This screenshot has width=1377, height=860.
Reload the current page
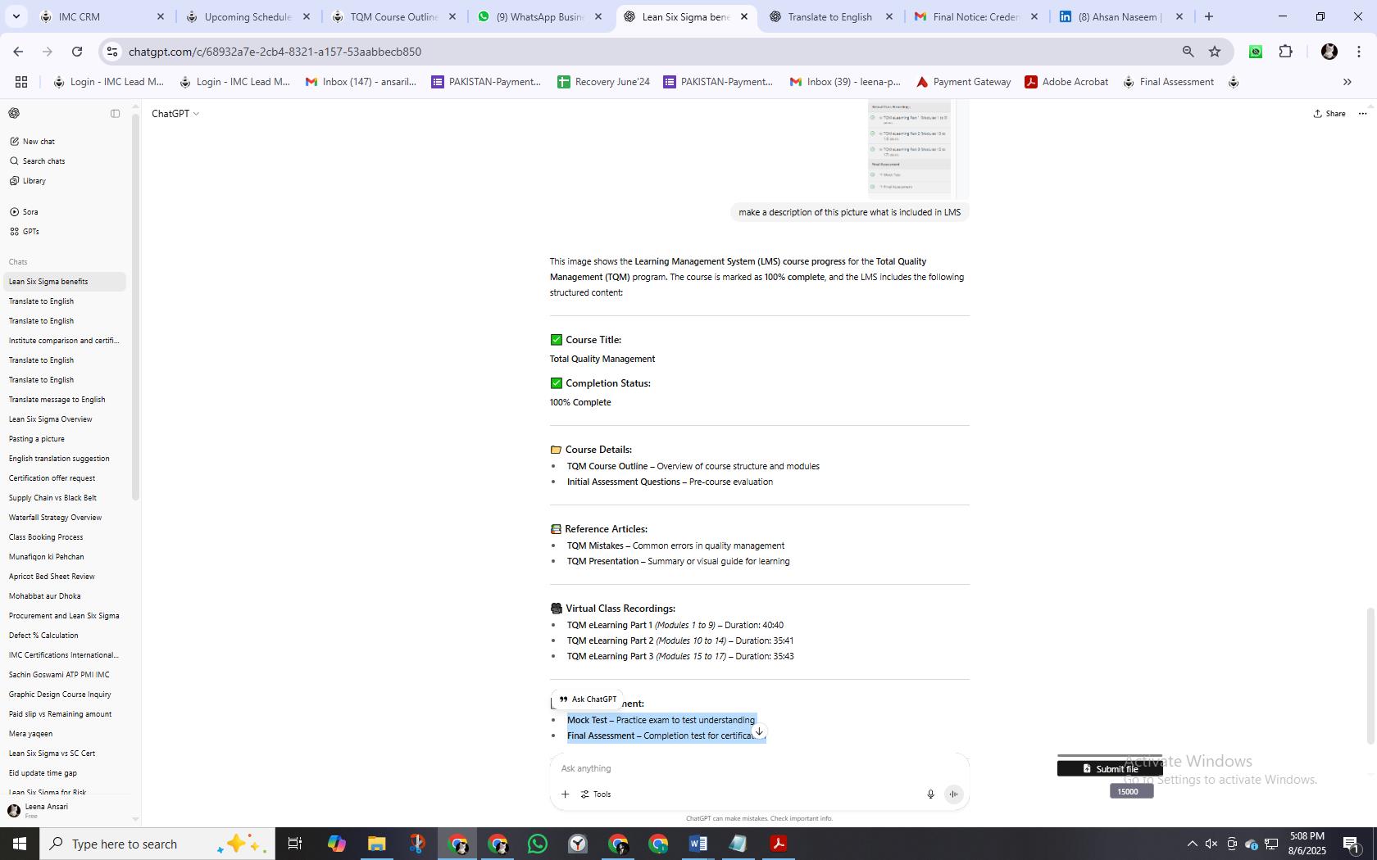(77, 51)
